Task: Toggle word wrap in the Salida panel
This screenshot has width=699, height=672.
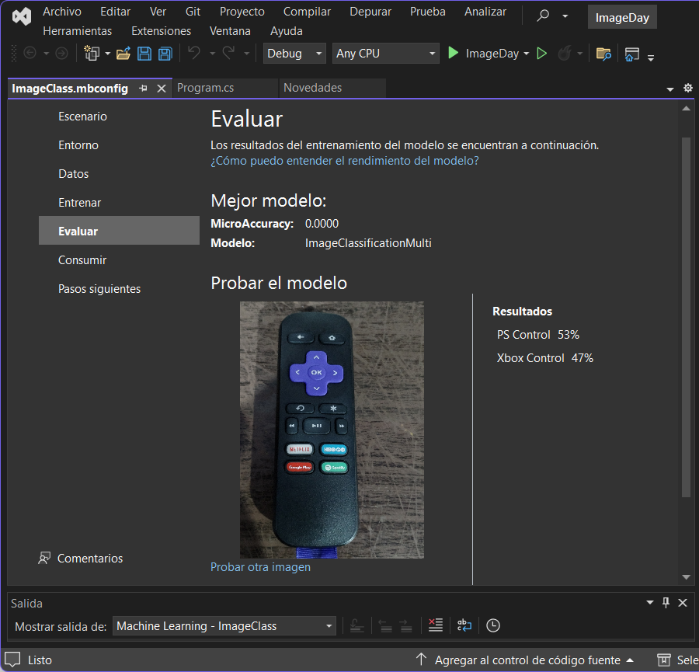Action: coord(464,625)
